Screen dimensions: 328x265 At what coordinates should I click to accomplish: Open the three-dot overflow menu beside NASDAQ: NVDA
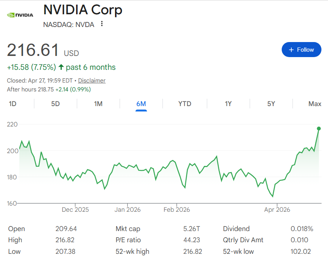coord(101,24)
